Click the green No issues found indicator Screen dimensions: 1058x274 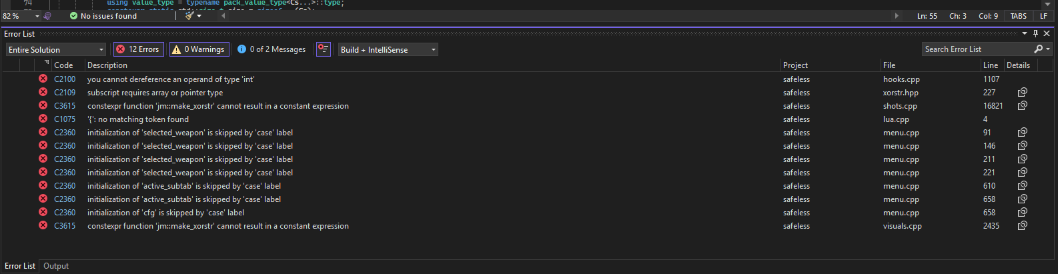click(x=103, y=16)
